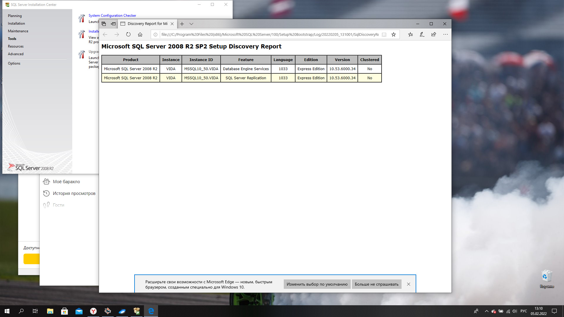Open File Explorer from taskbar
The image size is (564, 317).
tap(50, 311)
